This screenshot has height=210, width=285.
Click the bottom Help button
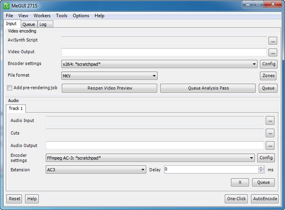click(x=32, y=199)
